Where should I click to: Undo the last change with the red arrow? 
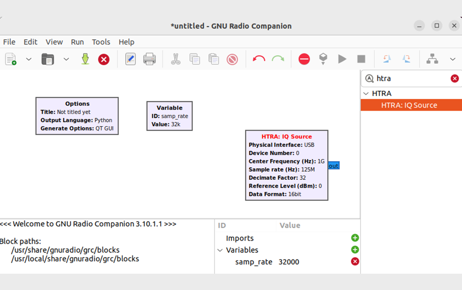point(259,59)
